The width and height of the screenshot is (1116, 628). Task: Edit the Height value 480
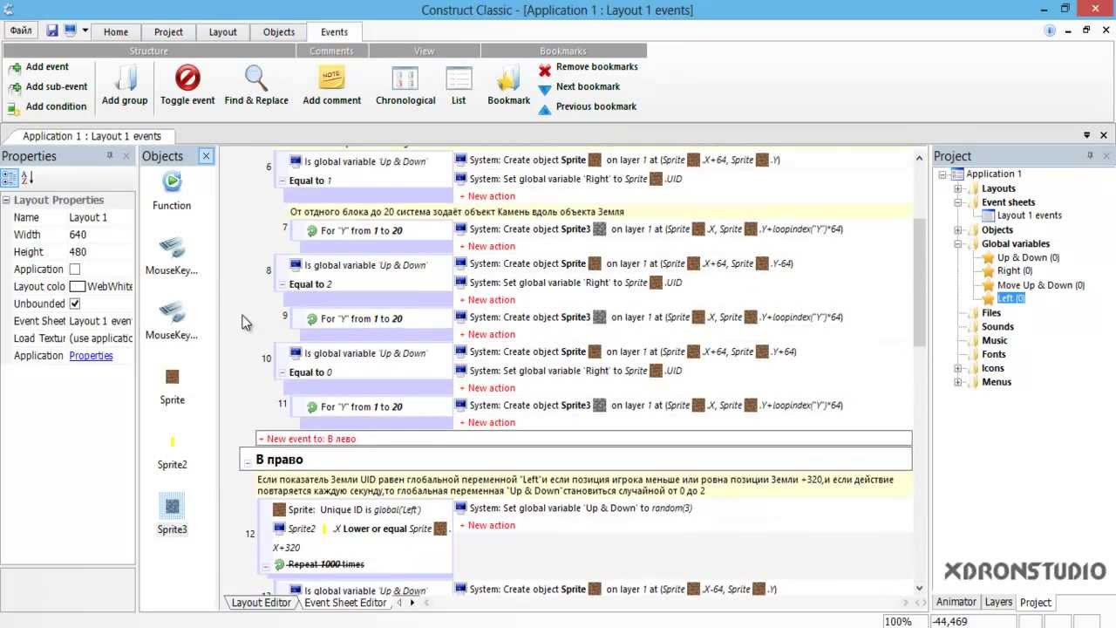99,252
